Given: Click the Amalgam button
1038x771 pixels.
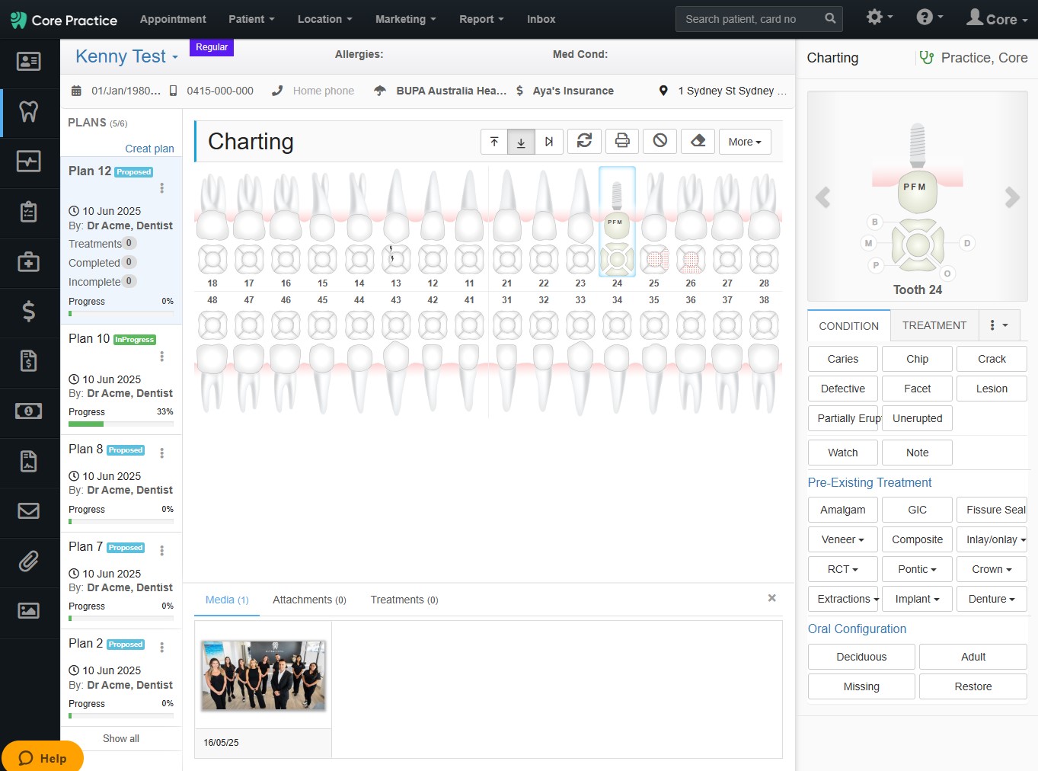Looking at the screenshot, I should point(843,510).
